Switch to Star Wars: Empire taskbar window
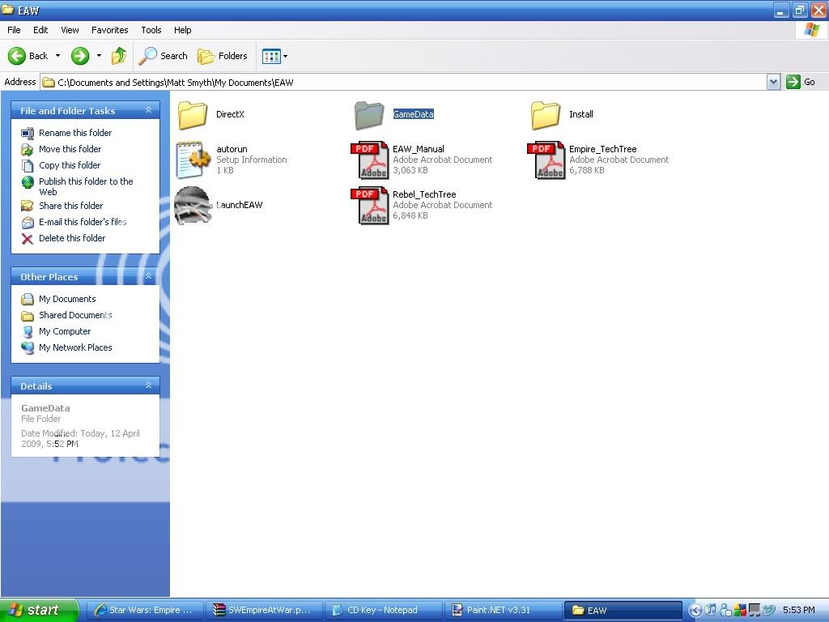The image size is (829, 622). click(x=144, y=611)
